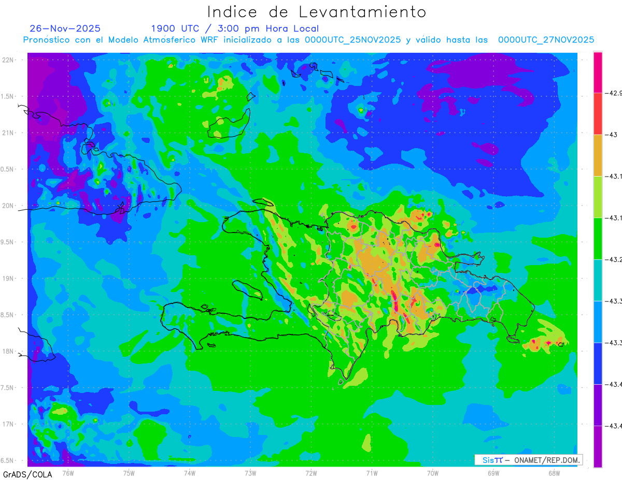
Task: Pick the light blue legend color band
Action: click(x=598, y=322)
